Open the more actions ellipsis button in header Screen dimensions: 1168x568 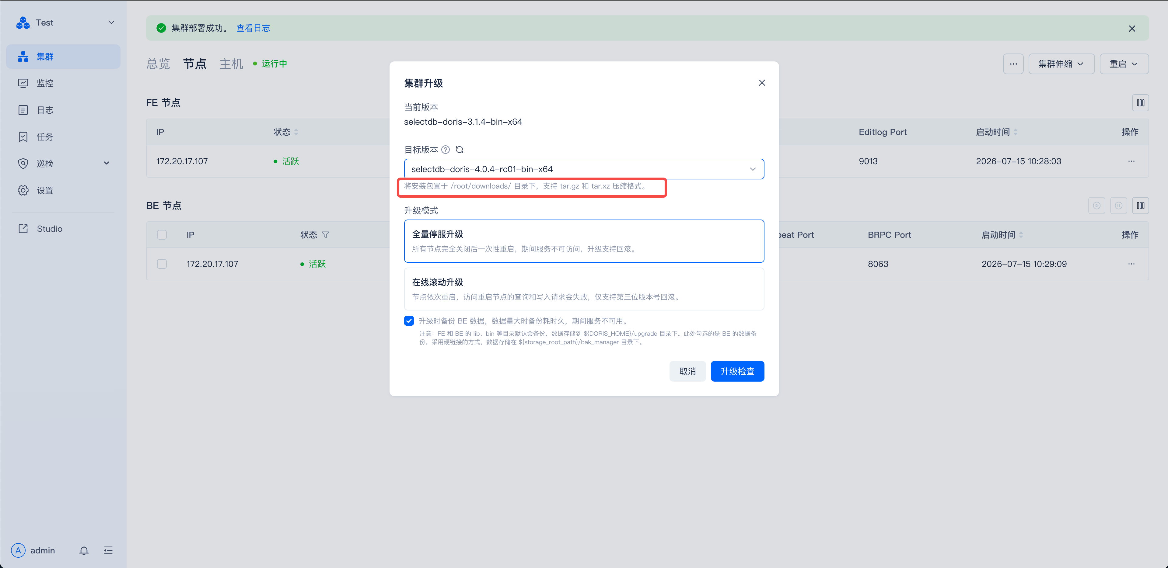[x=1013, y=64]
